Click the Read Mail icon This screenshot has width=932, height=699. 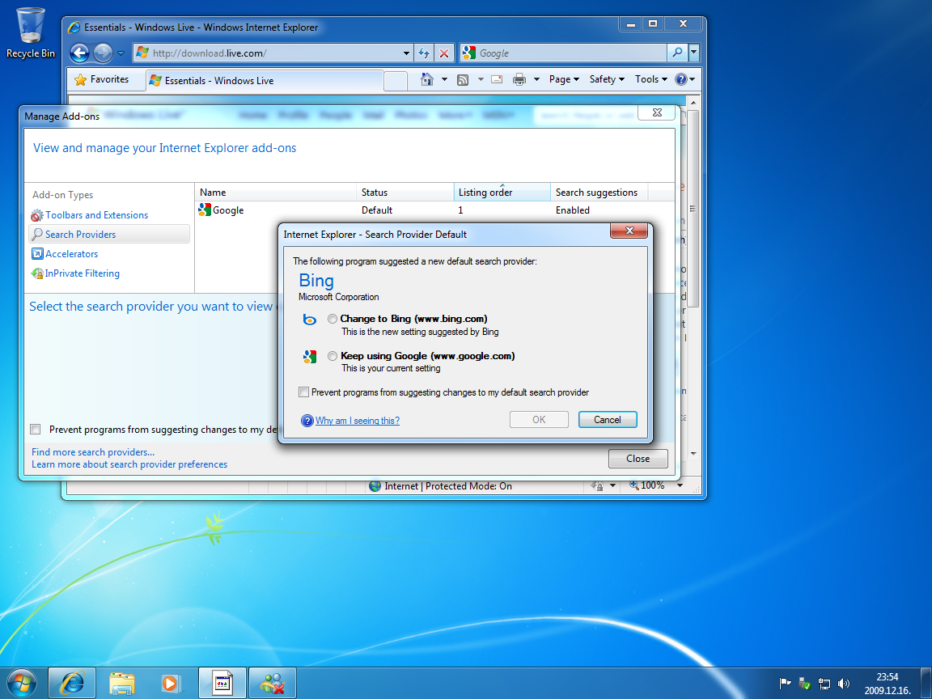click(497, 79)
